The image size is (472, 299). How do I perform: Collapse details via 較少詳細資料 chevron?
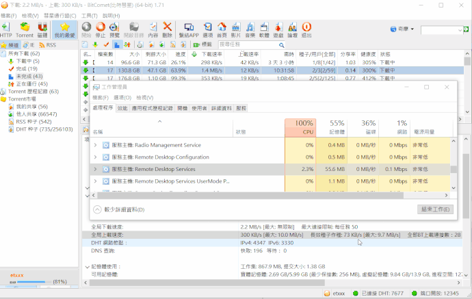pyautogui.click(x=97, y=209)
